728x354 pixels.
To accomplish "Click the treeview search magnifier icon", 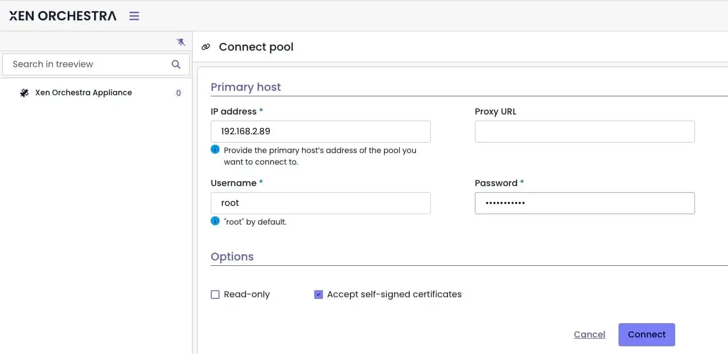I will tap(176, 64).
